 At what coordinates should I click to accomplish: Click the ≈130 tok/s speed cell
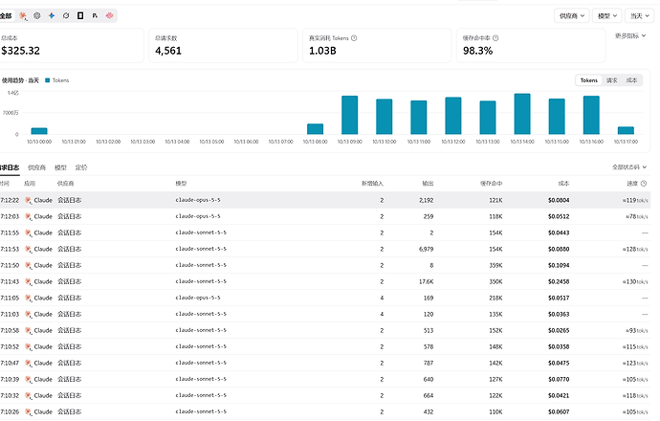[635, 281]
